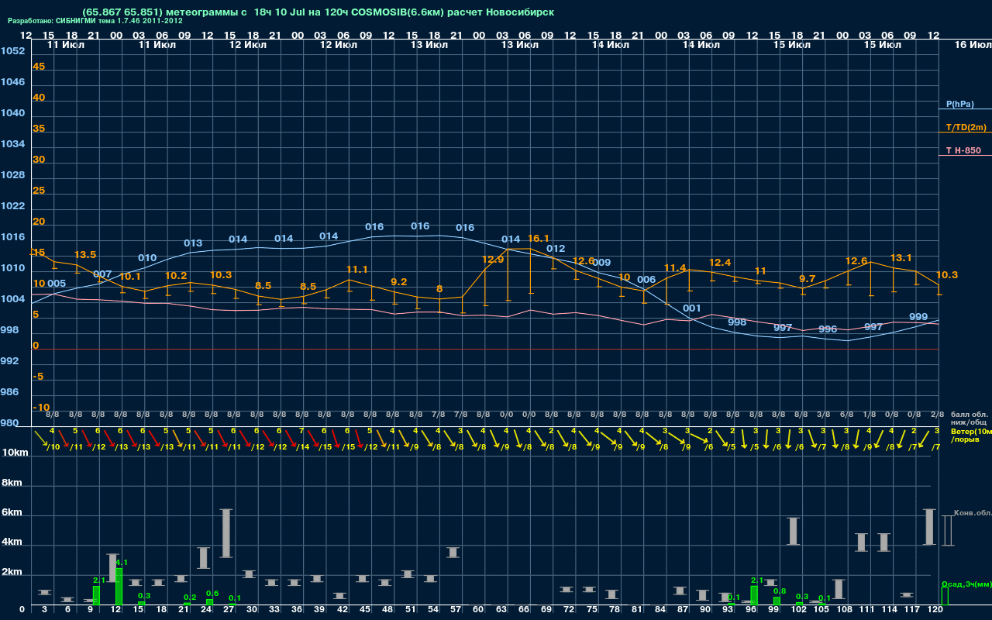Click the tall gray cloud bar above hour 120
The height and width of the screenshot is (620, 992).
[930, 527]
